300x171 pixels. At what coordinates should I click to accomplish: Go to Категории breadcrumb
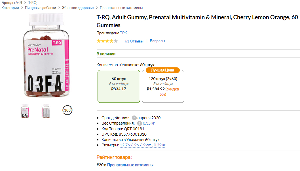point(10,8)
